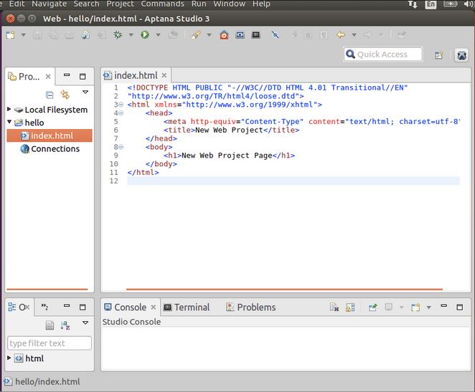This screenshot has width=475, height=392.
Task: Maximize the Project Explorer panel
Action: click(x=83, y=76)
